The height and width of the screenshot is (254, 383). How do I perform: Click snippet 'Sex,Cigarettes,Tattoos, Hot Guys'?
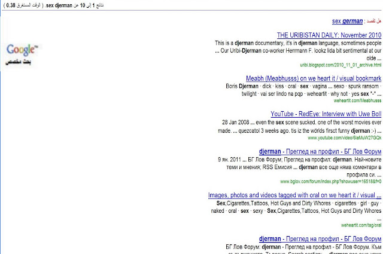point(296,210)
